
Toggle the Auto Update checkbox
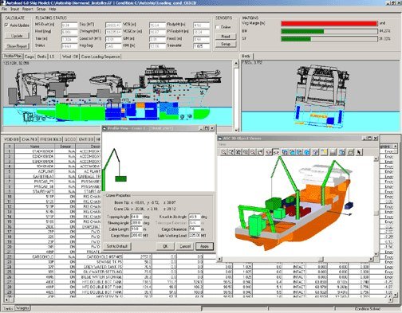pos(7,25)
